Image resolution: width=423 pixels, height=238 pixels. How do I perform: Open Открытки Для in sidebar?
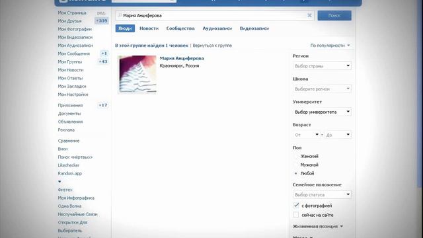coord(73,222)
